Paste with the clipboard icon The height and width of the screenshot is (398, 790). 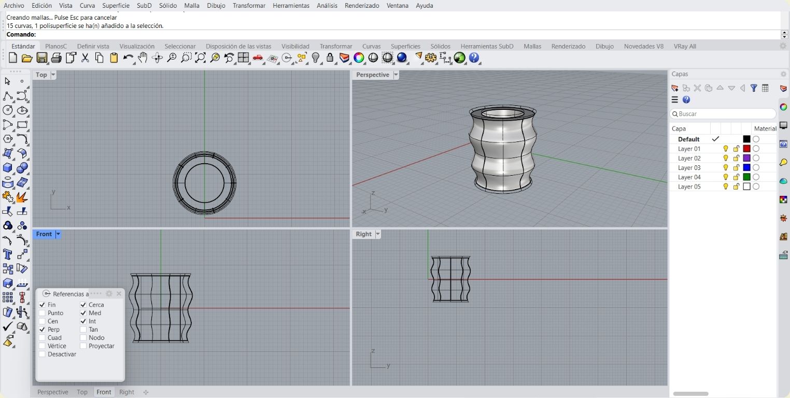click(114, 58)
